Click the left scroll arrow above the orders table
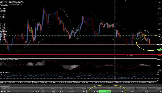162x93 pixels. (159, 85)
